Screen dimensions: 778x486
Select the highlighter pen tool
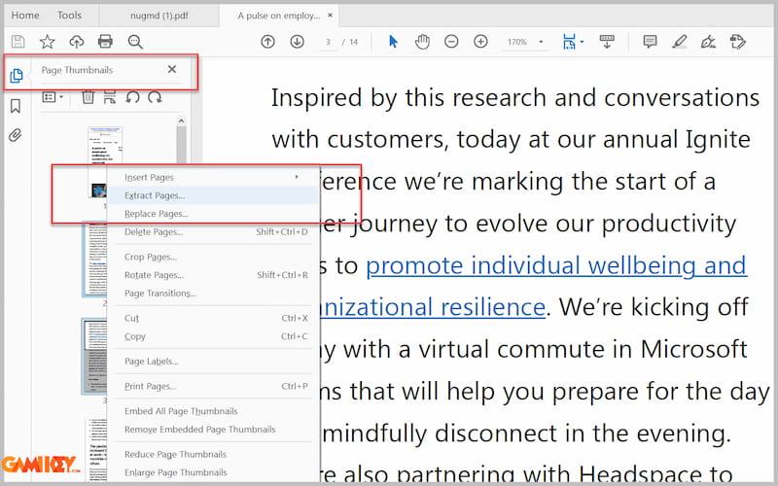click(679, 42)
